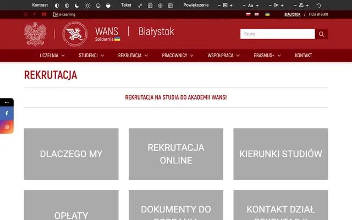Reset accessibility settings with the undo arrow

click(318, 5)
